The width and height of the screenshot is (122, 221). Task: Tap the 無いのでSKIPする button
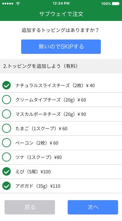click(x=61, y=47)
